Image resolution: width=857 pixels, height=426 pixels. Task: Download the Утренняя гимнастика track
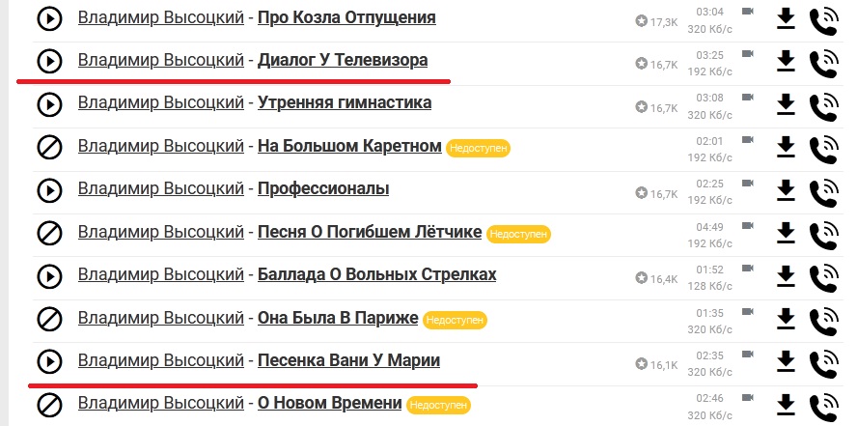pos(786,104)
